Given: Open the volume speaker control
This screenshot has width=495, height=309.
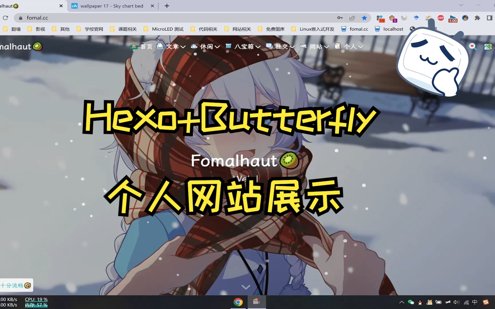Looking at the screenshot, I should point(457,302).
